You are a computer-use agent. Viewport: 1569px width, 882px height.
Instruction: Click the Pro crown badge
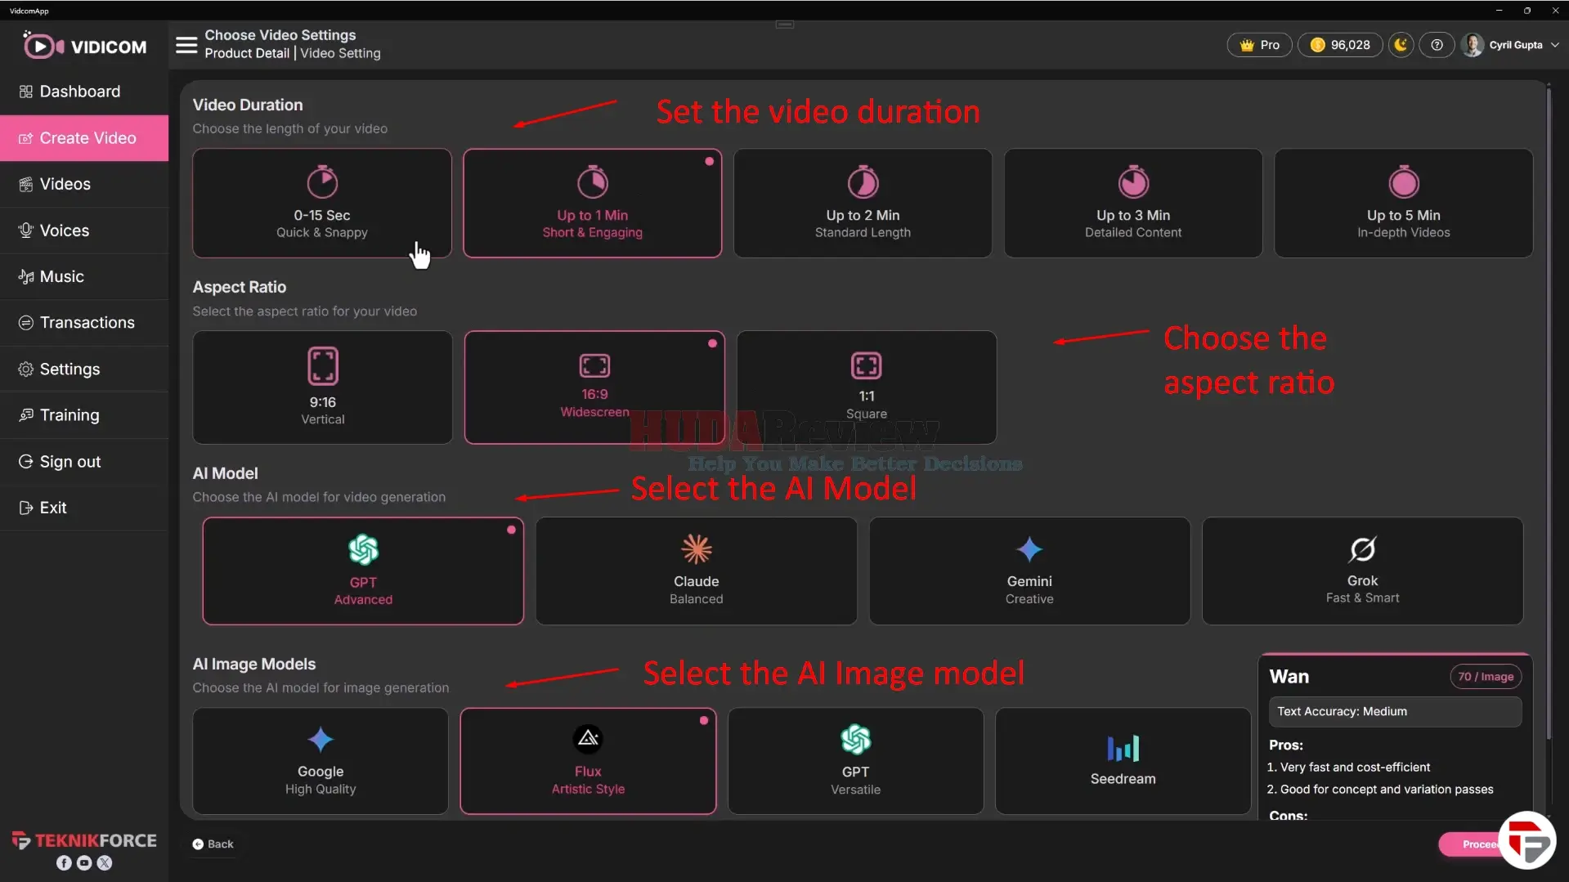tap(1259, 45)
